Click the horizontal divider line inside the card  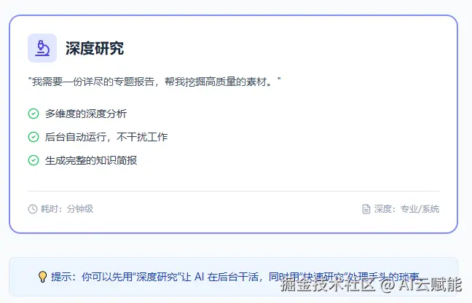click(234, 191)
